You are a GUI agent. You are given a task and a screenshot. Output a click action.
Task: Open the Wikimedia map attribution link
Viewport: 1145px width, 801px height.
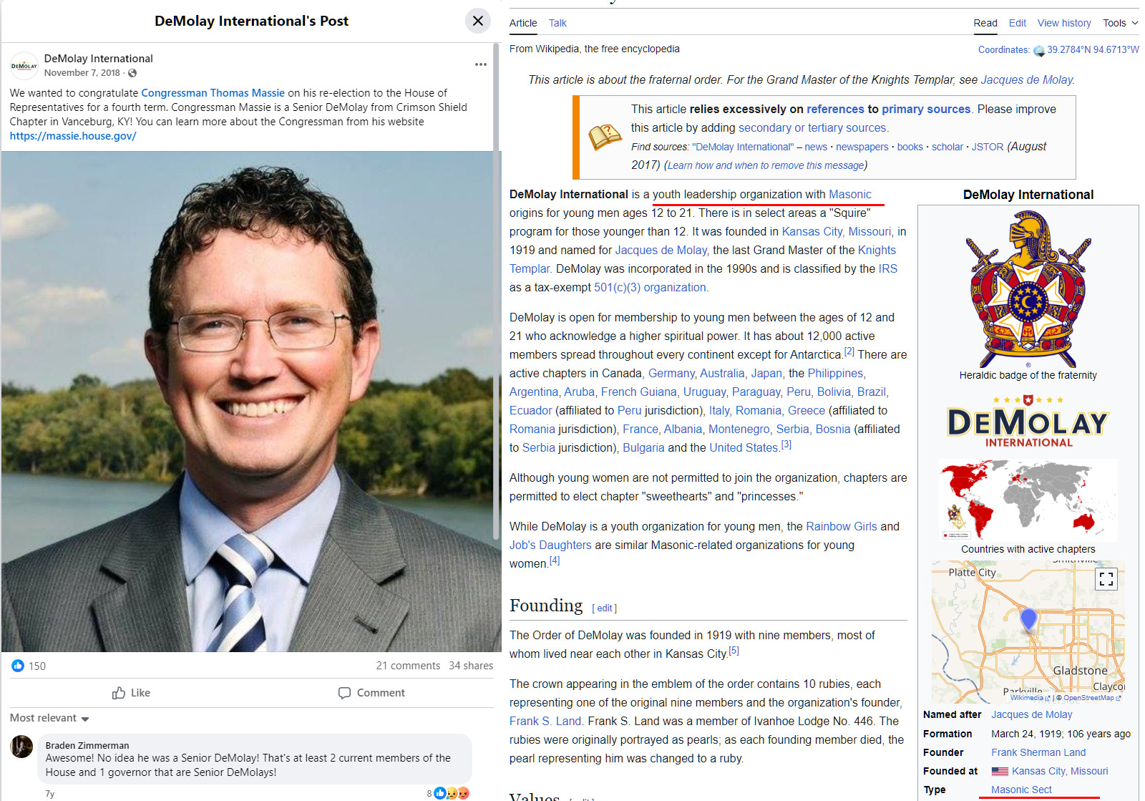[1030, 698]
